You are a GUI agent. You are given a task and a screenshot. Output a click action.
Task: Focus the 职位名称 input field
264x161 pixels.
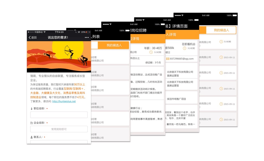59,115
